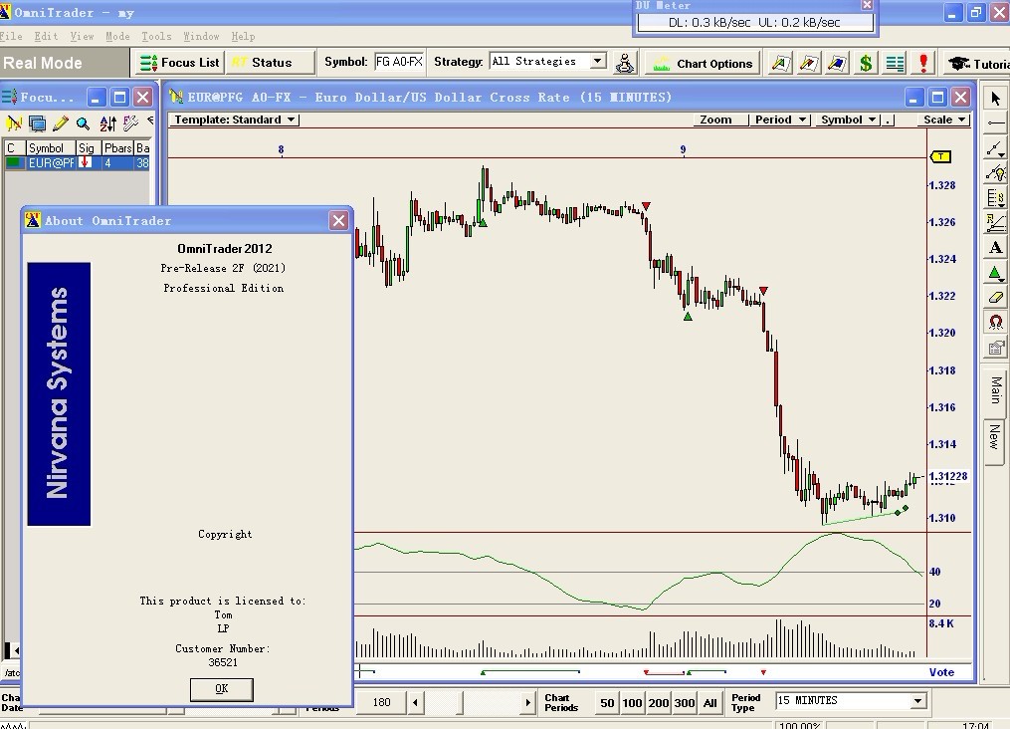Click the Pbars column header
Viewport: 1010px width, 729px height.
117,148
